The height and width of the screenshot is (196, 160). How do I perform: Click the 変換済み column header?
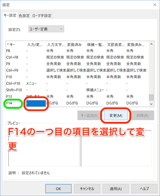click(76, 45)
